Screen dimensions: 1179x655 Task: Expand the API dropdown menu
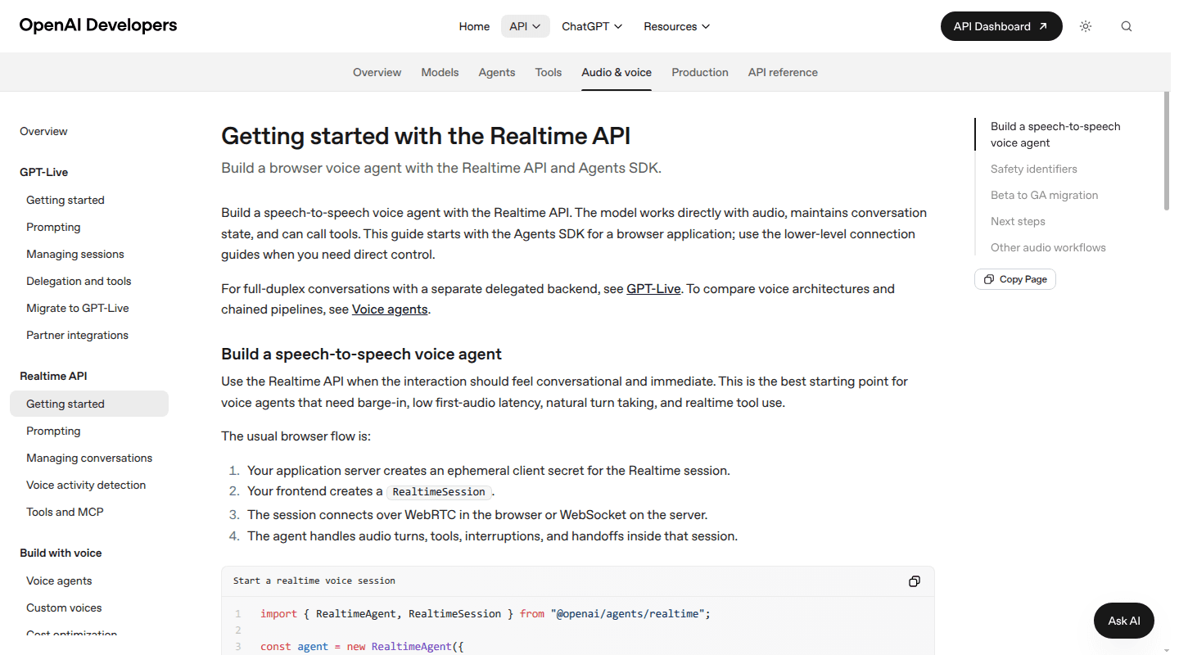click(x=526, y=26)
